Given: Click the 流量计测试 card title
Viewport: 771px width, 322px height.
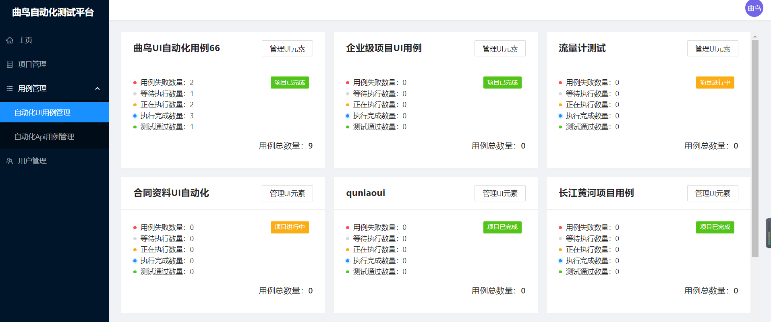Looking at the screenshot, I should 582,48.
